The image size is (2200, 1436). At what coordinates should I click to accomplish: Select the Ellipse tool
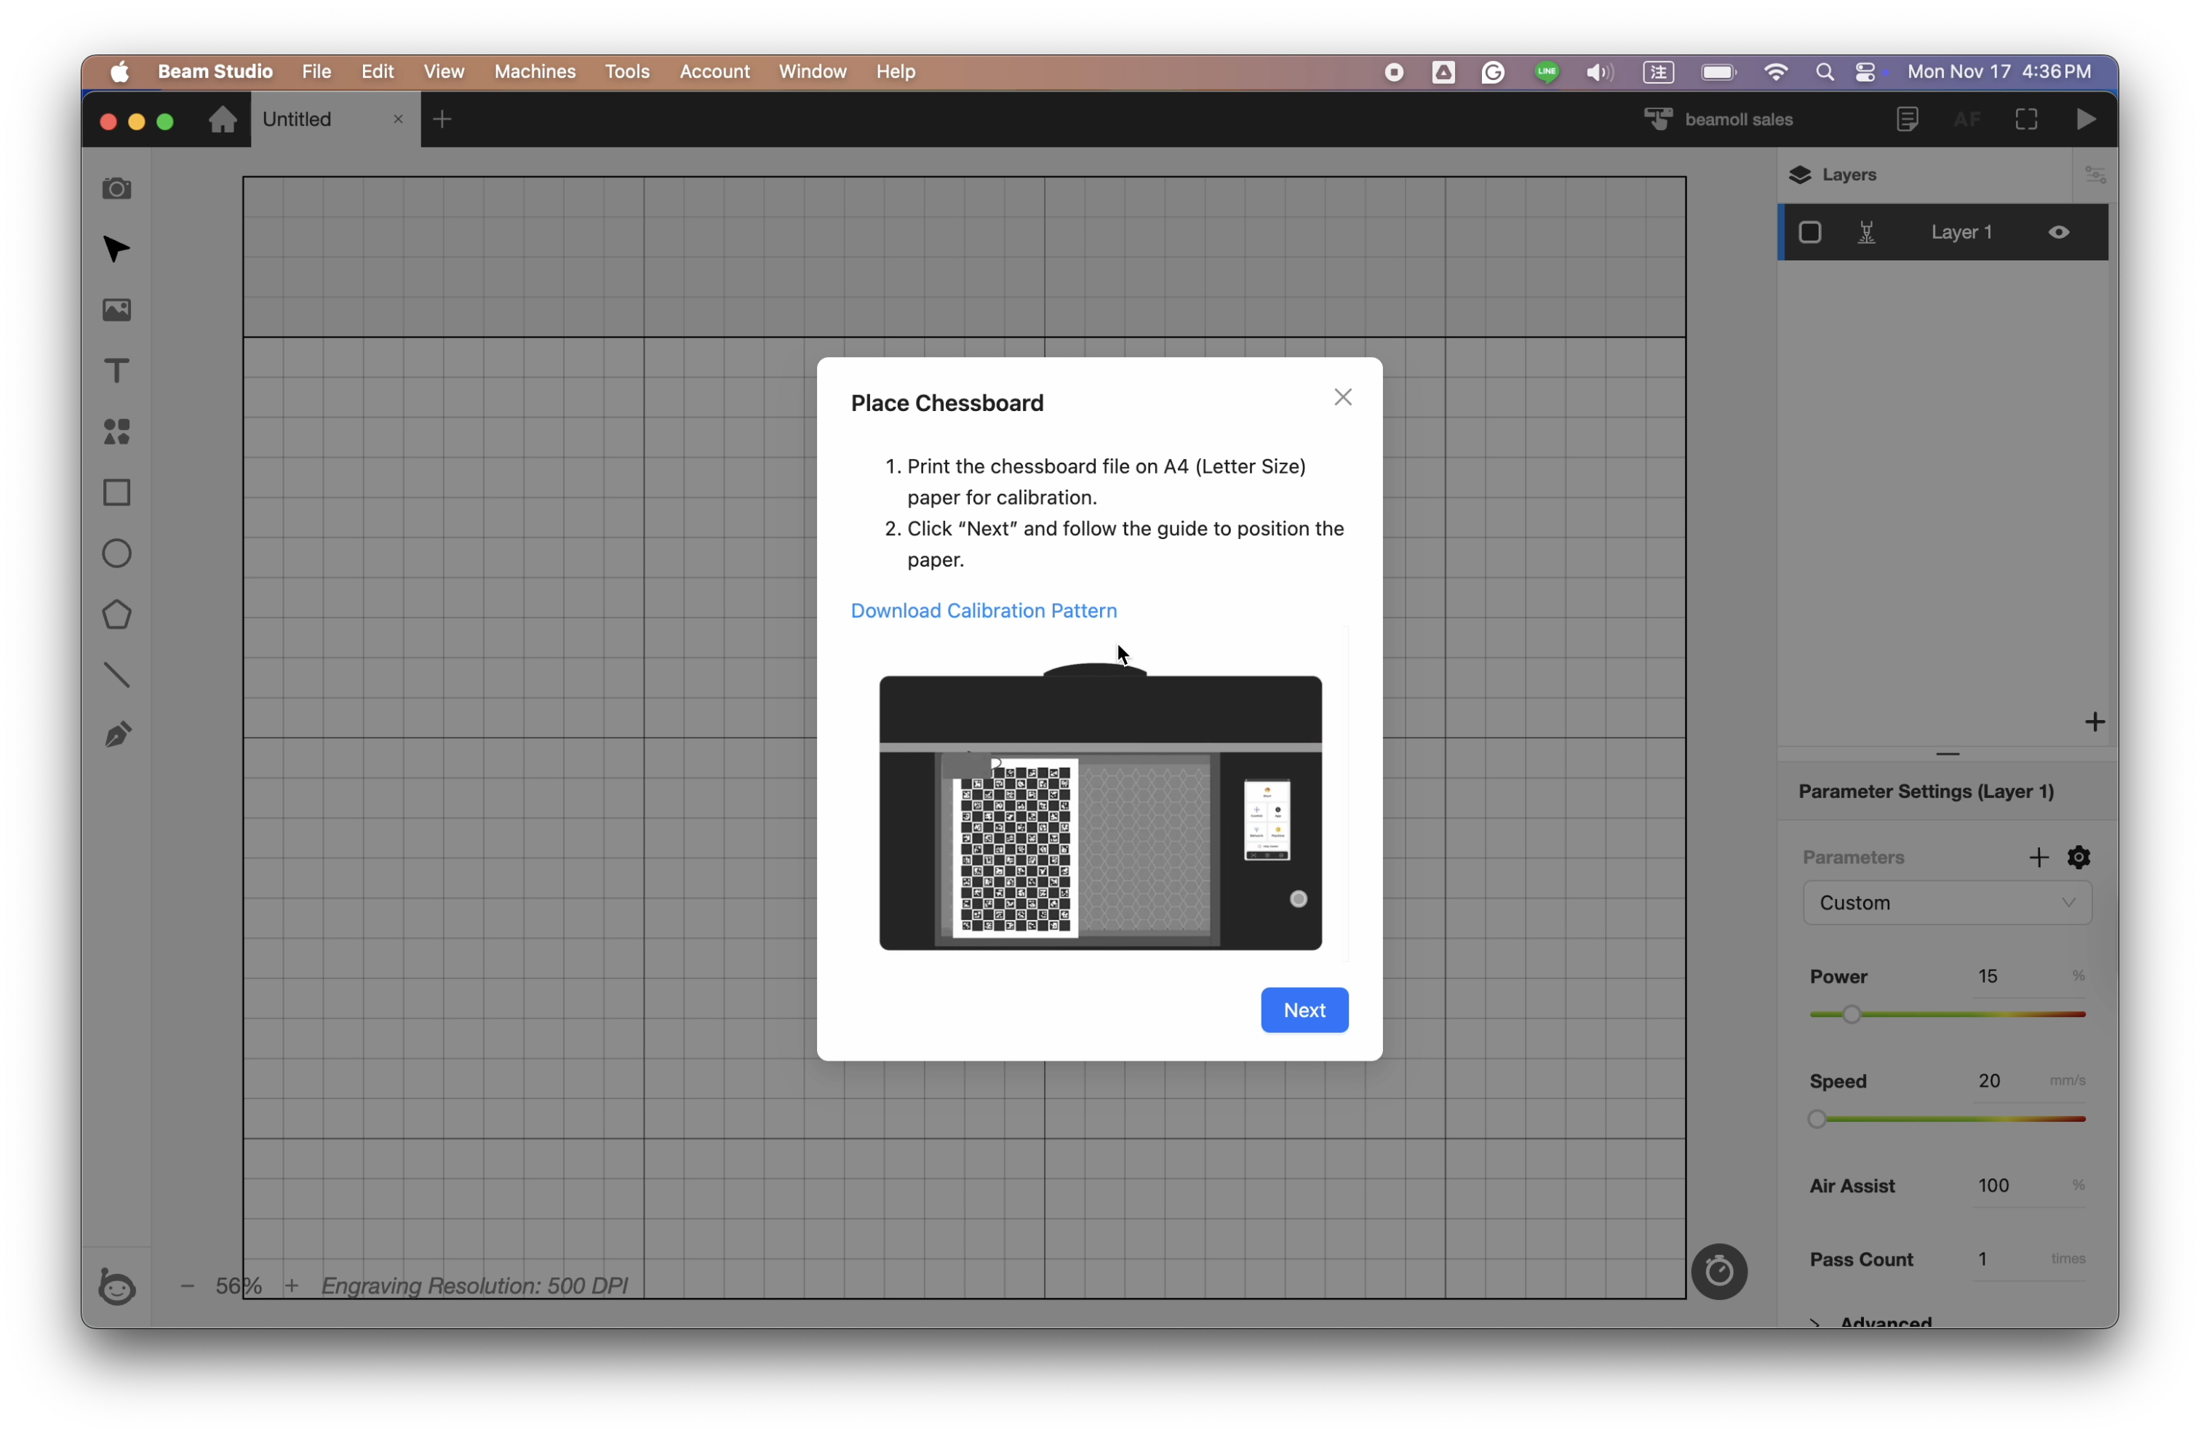tap(116, 554)
